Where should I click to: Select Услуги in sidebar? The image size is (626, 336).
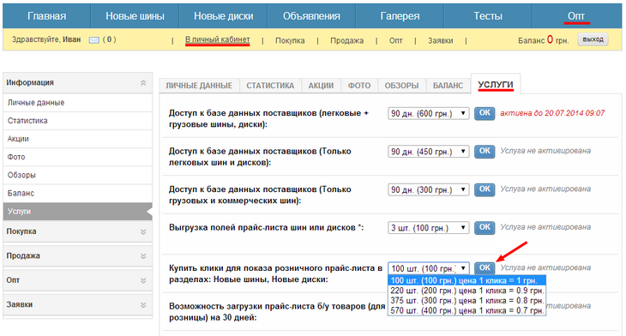(77, 212)
